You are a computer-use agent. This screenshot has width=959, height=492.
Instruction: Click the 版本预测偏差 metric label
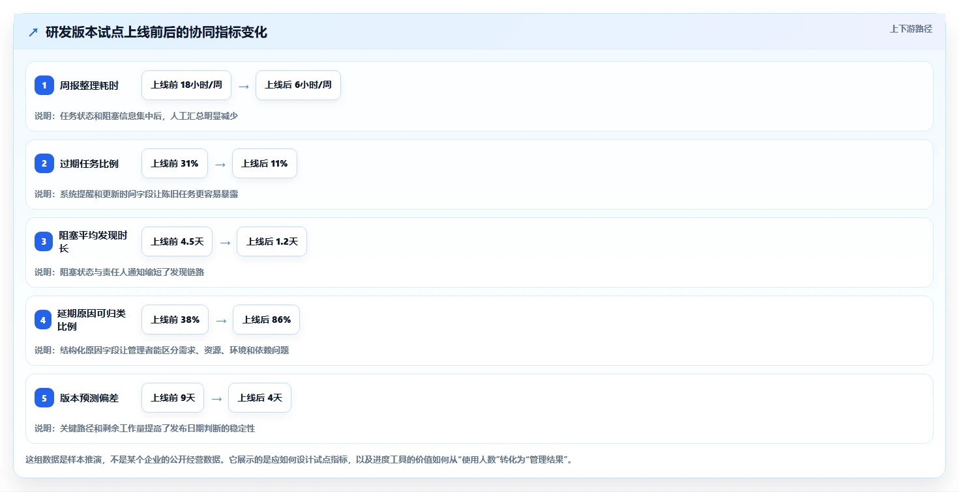89,398
